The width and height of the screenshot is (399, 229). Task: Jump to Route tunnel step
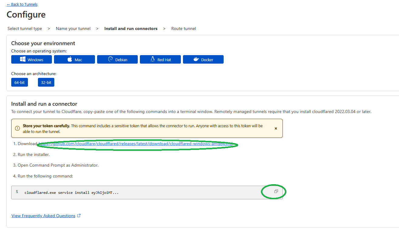click(184, 28)
